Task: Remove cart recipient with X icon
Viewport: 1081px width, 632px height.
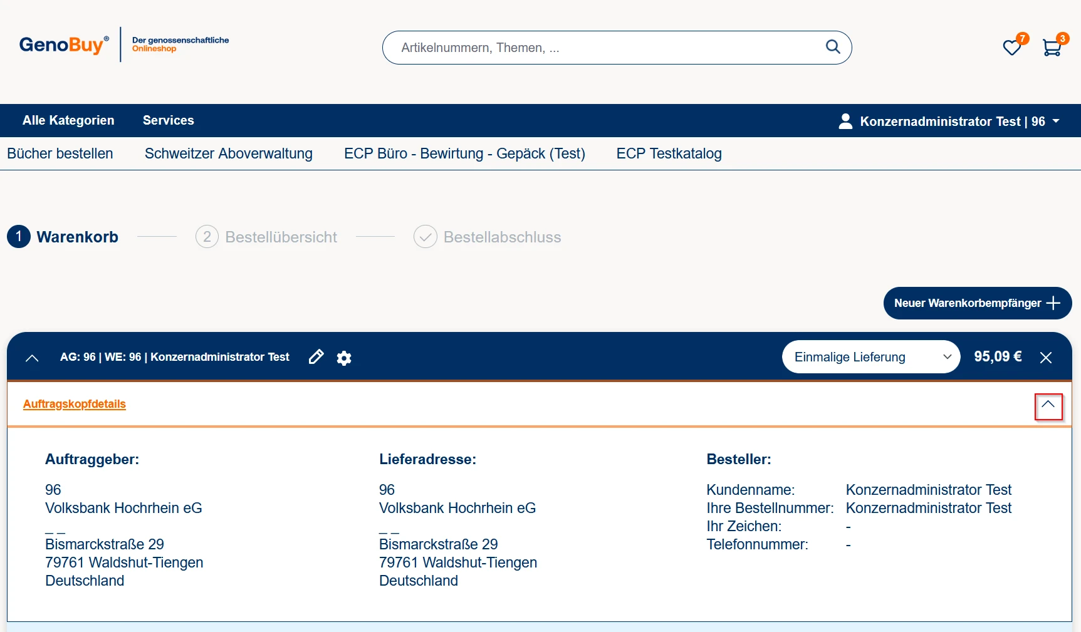Action: [1045, 358]
